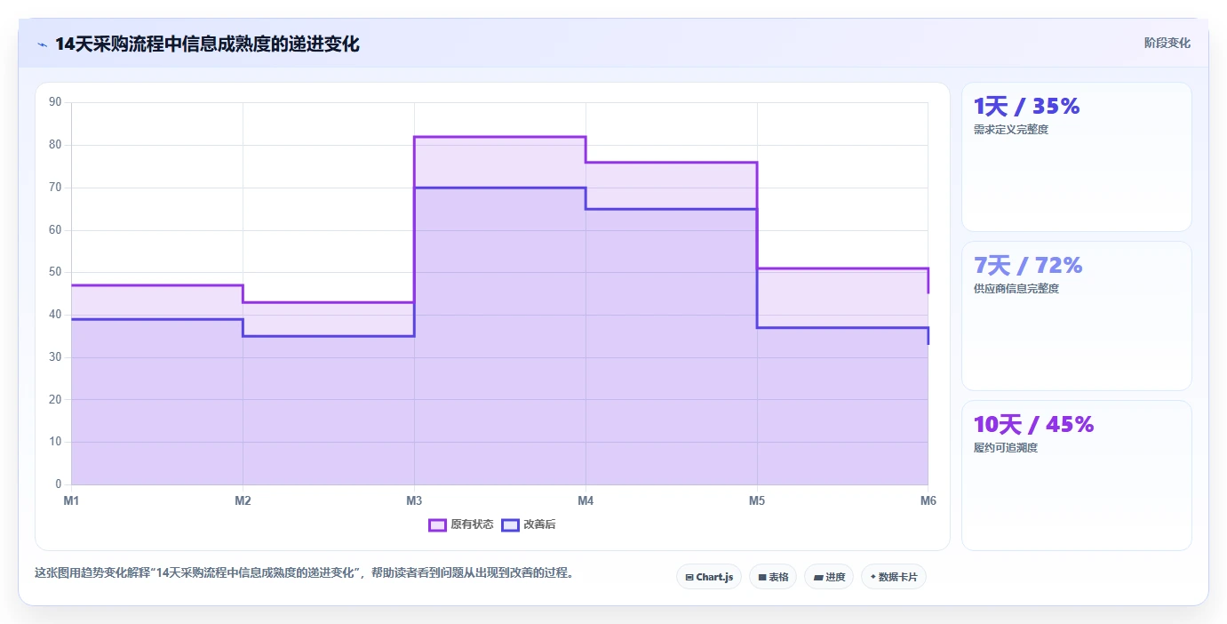The height and width of the screenshot is (624, 1227).
Task: Click the 50 y-axis value
Action: 55,272
